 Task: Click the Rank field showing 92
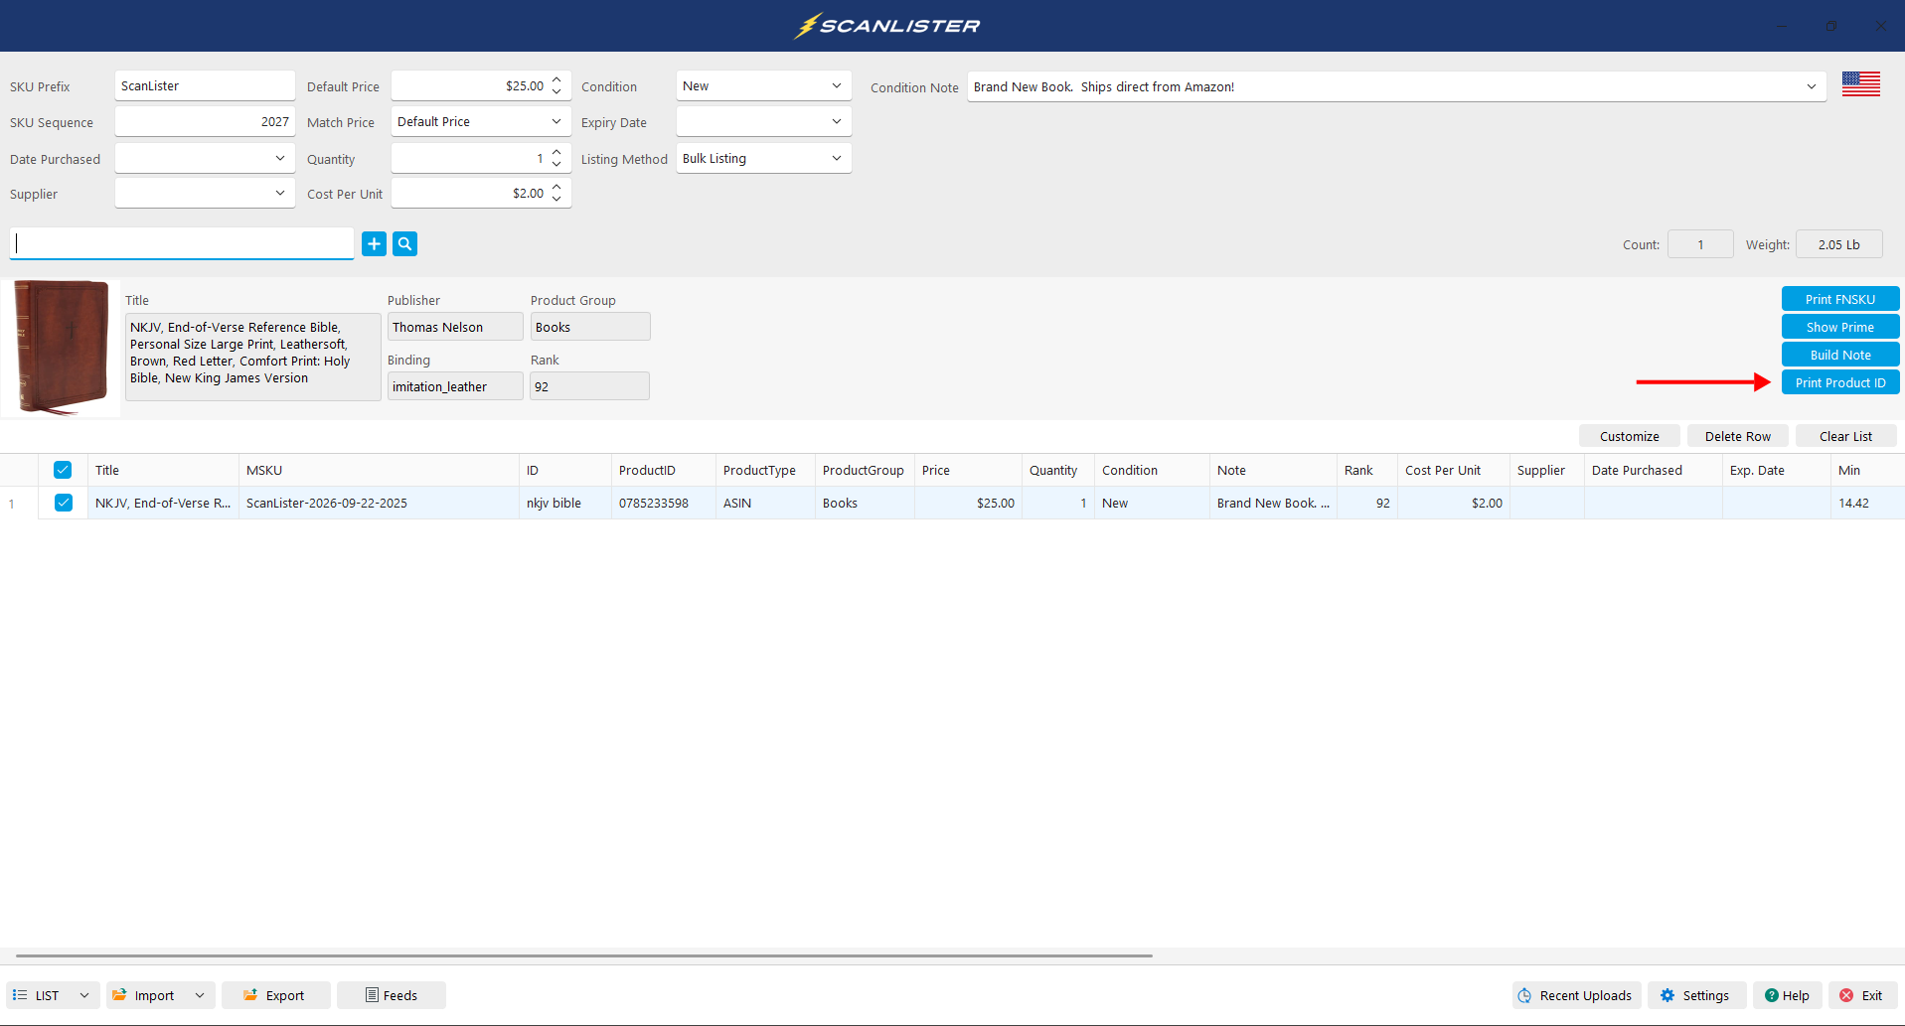tap(589, 386)
